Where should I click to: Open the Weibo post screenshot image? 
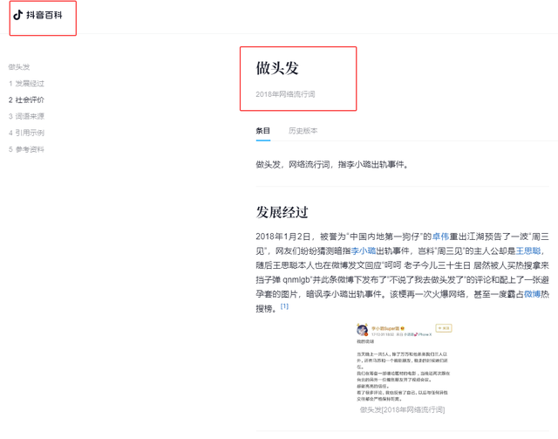(x=405, y=362)
